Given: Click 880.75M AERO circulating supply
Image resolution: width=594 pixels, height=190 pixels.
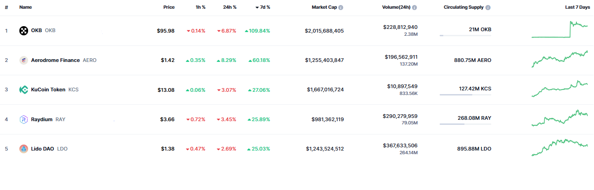Looking at the screenshot, I should 473,60.
